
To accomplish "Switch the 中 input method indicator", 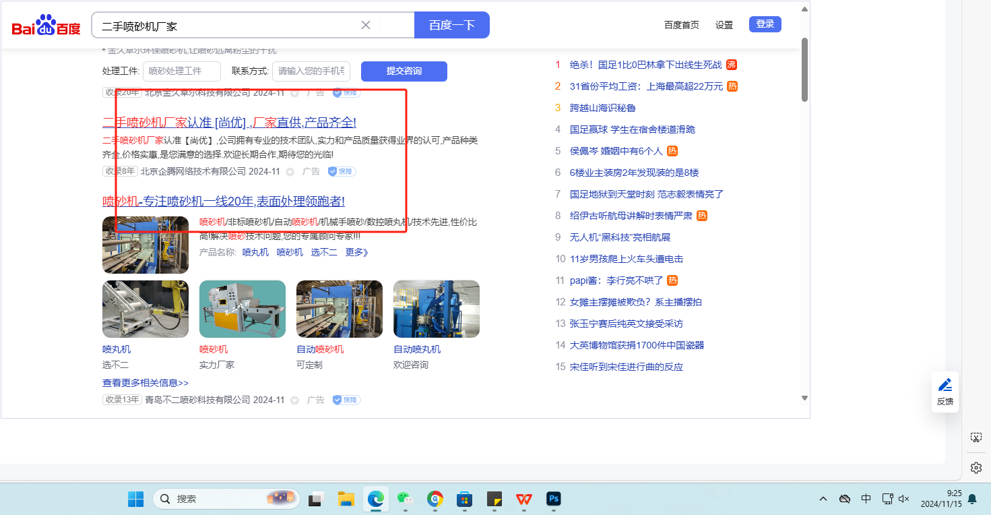I will tap(866, 499).
